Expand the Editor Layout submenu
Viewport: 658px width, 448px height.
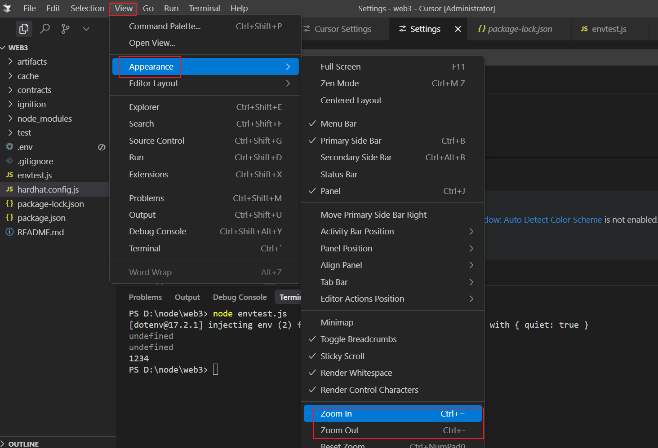click(x=205, y=83)
